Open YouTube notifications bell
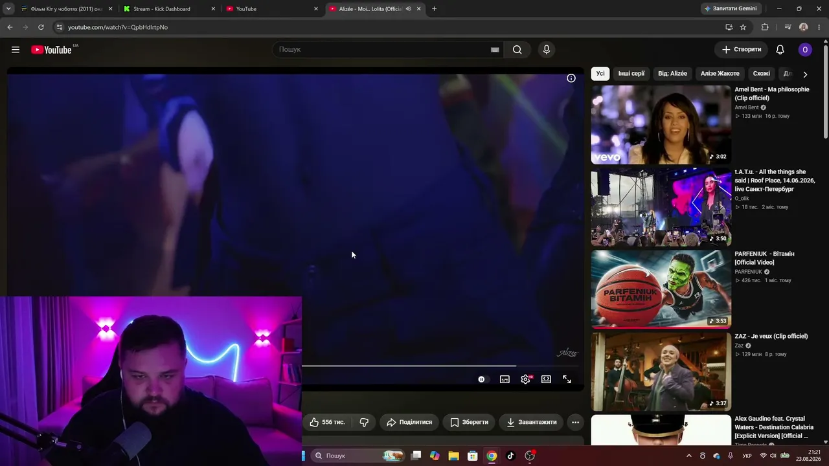Image resolution: width=829 pixels, height=466 pixels. pyautogui.click(x=780, y=50)
